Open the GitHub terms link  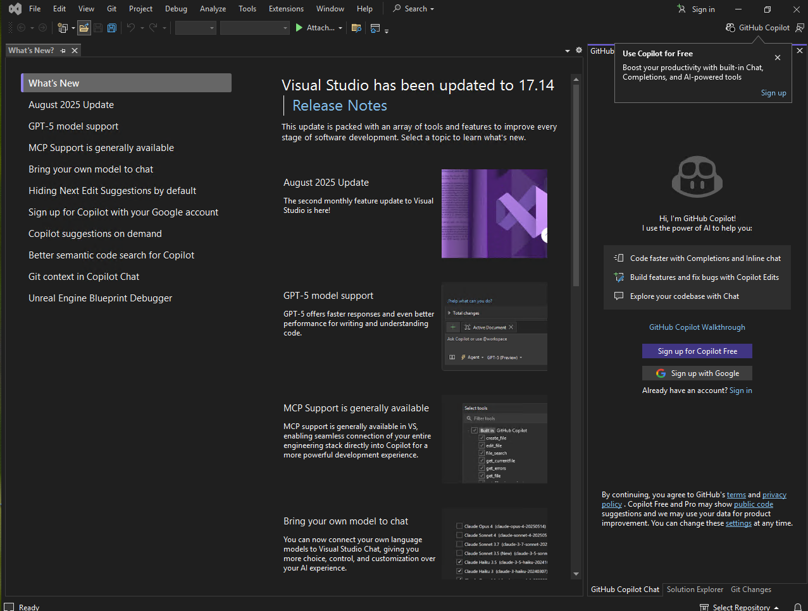[x=737, y=495]
